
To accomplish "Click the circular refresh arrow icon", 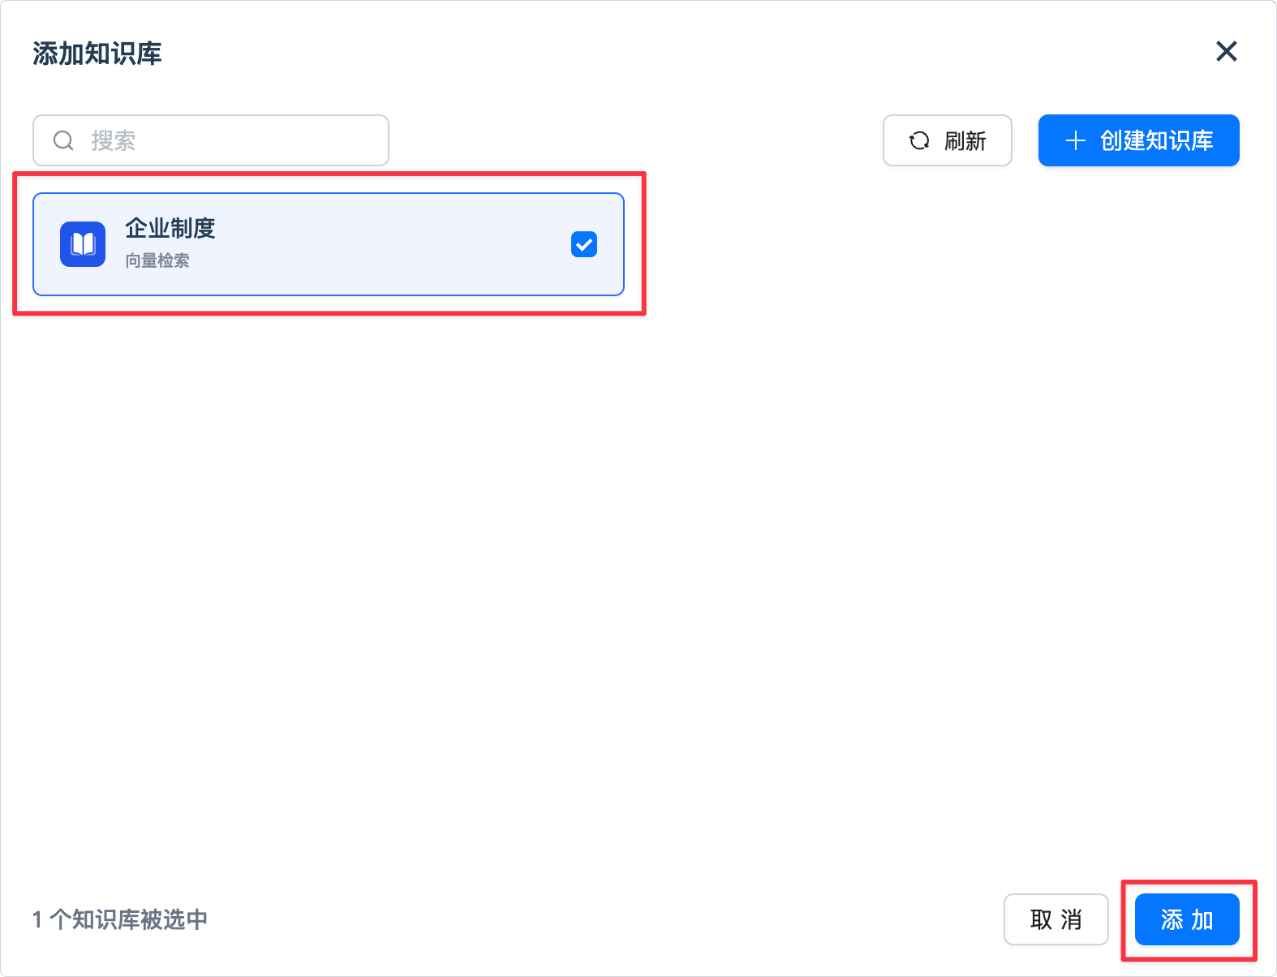I will pyautogui.click(x=918, y=140).
